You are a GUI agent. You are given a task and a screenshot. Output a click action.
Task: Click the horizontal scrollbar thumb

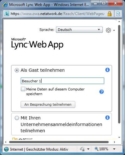pos(59,142)
